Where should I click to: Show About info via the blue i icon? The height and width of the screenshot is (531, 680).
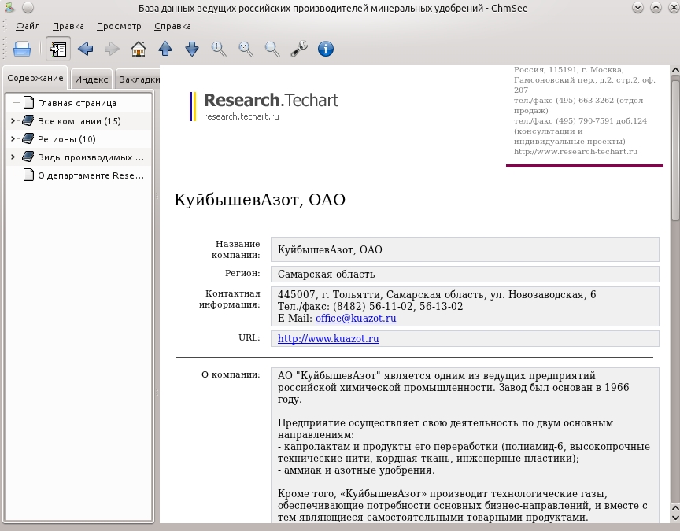[x=326, y=49]
